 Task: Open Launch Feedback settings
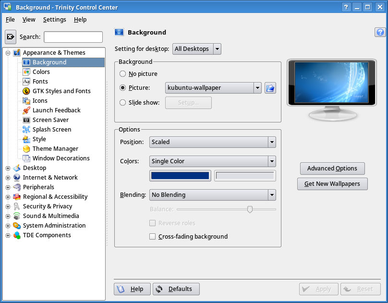(27, 110)
